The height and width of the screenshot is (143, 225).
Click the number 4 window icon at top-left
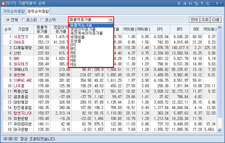(x=3, y=4)
